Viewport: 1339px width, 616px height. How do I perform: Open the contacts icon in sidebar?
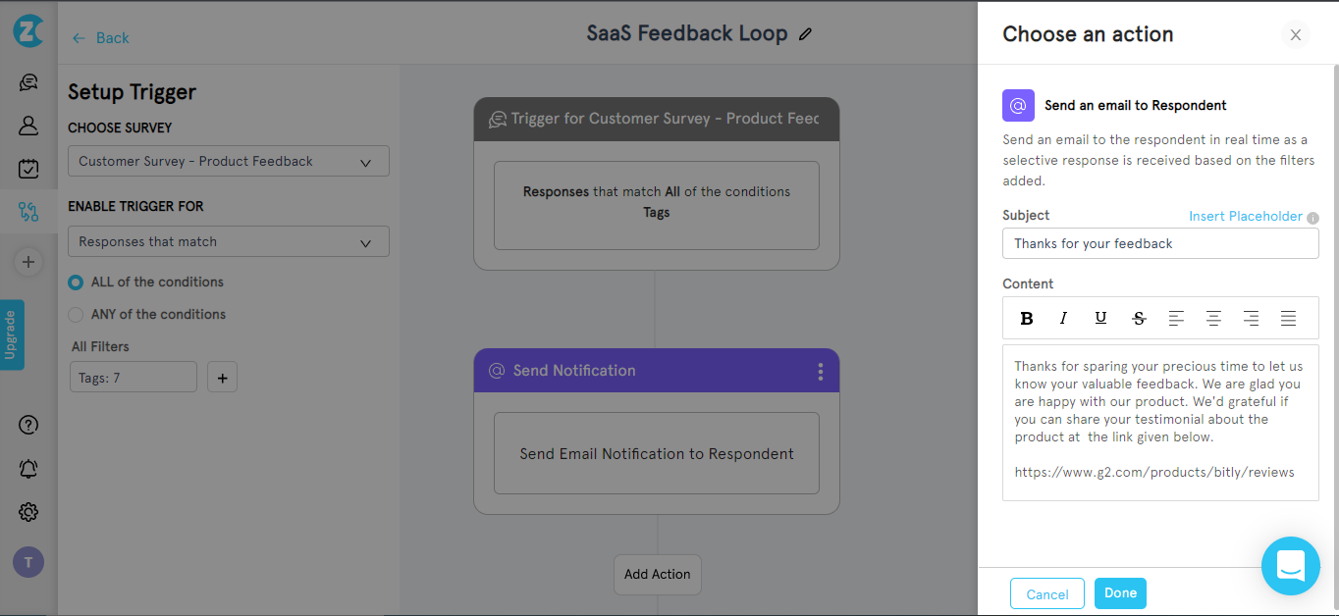[x=28, y=126]
